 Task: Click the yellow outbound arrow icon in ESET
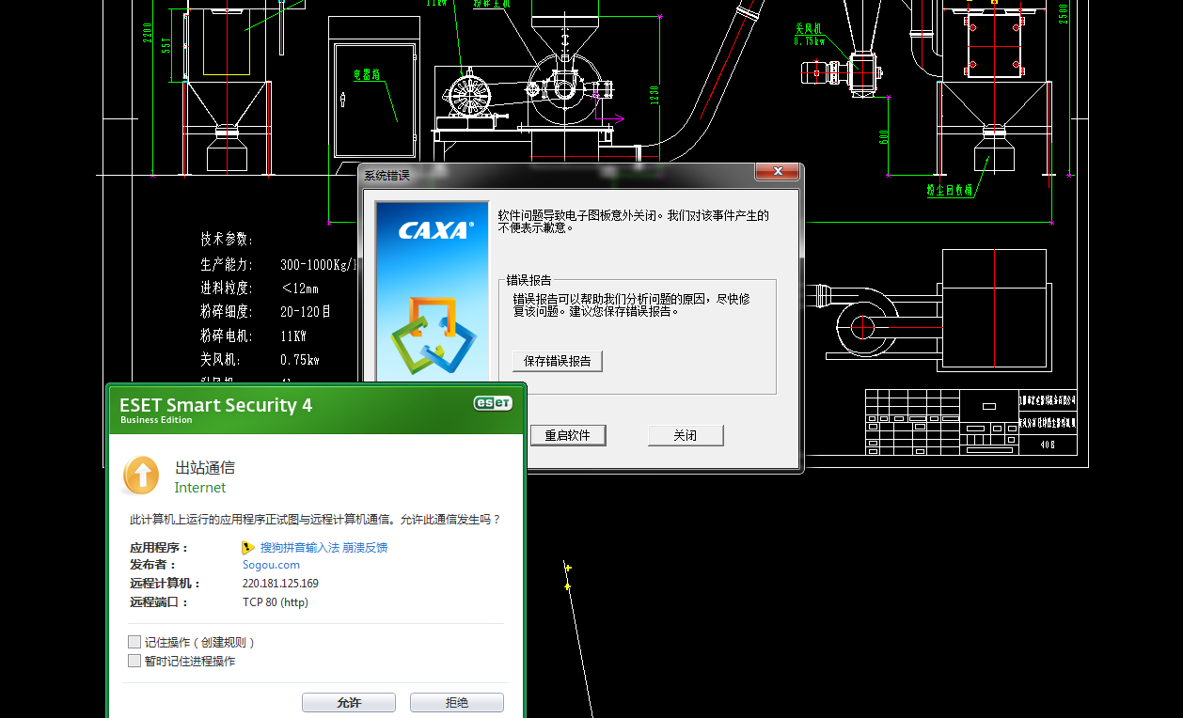tap(141, 476)
